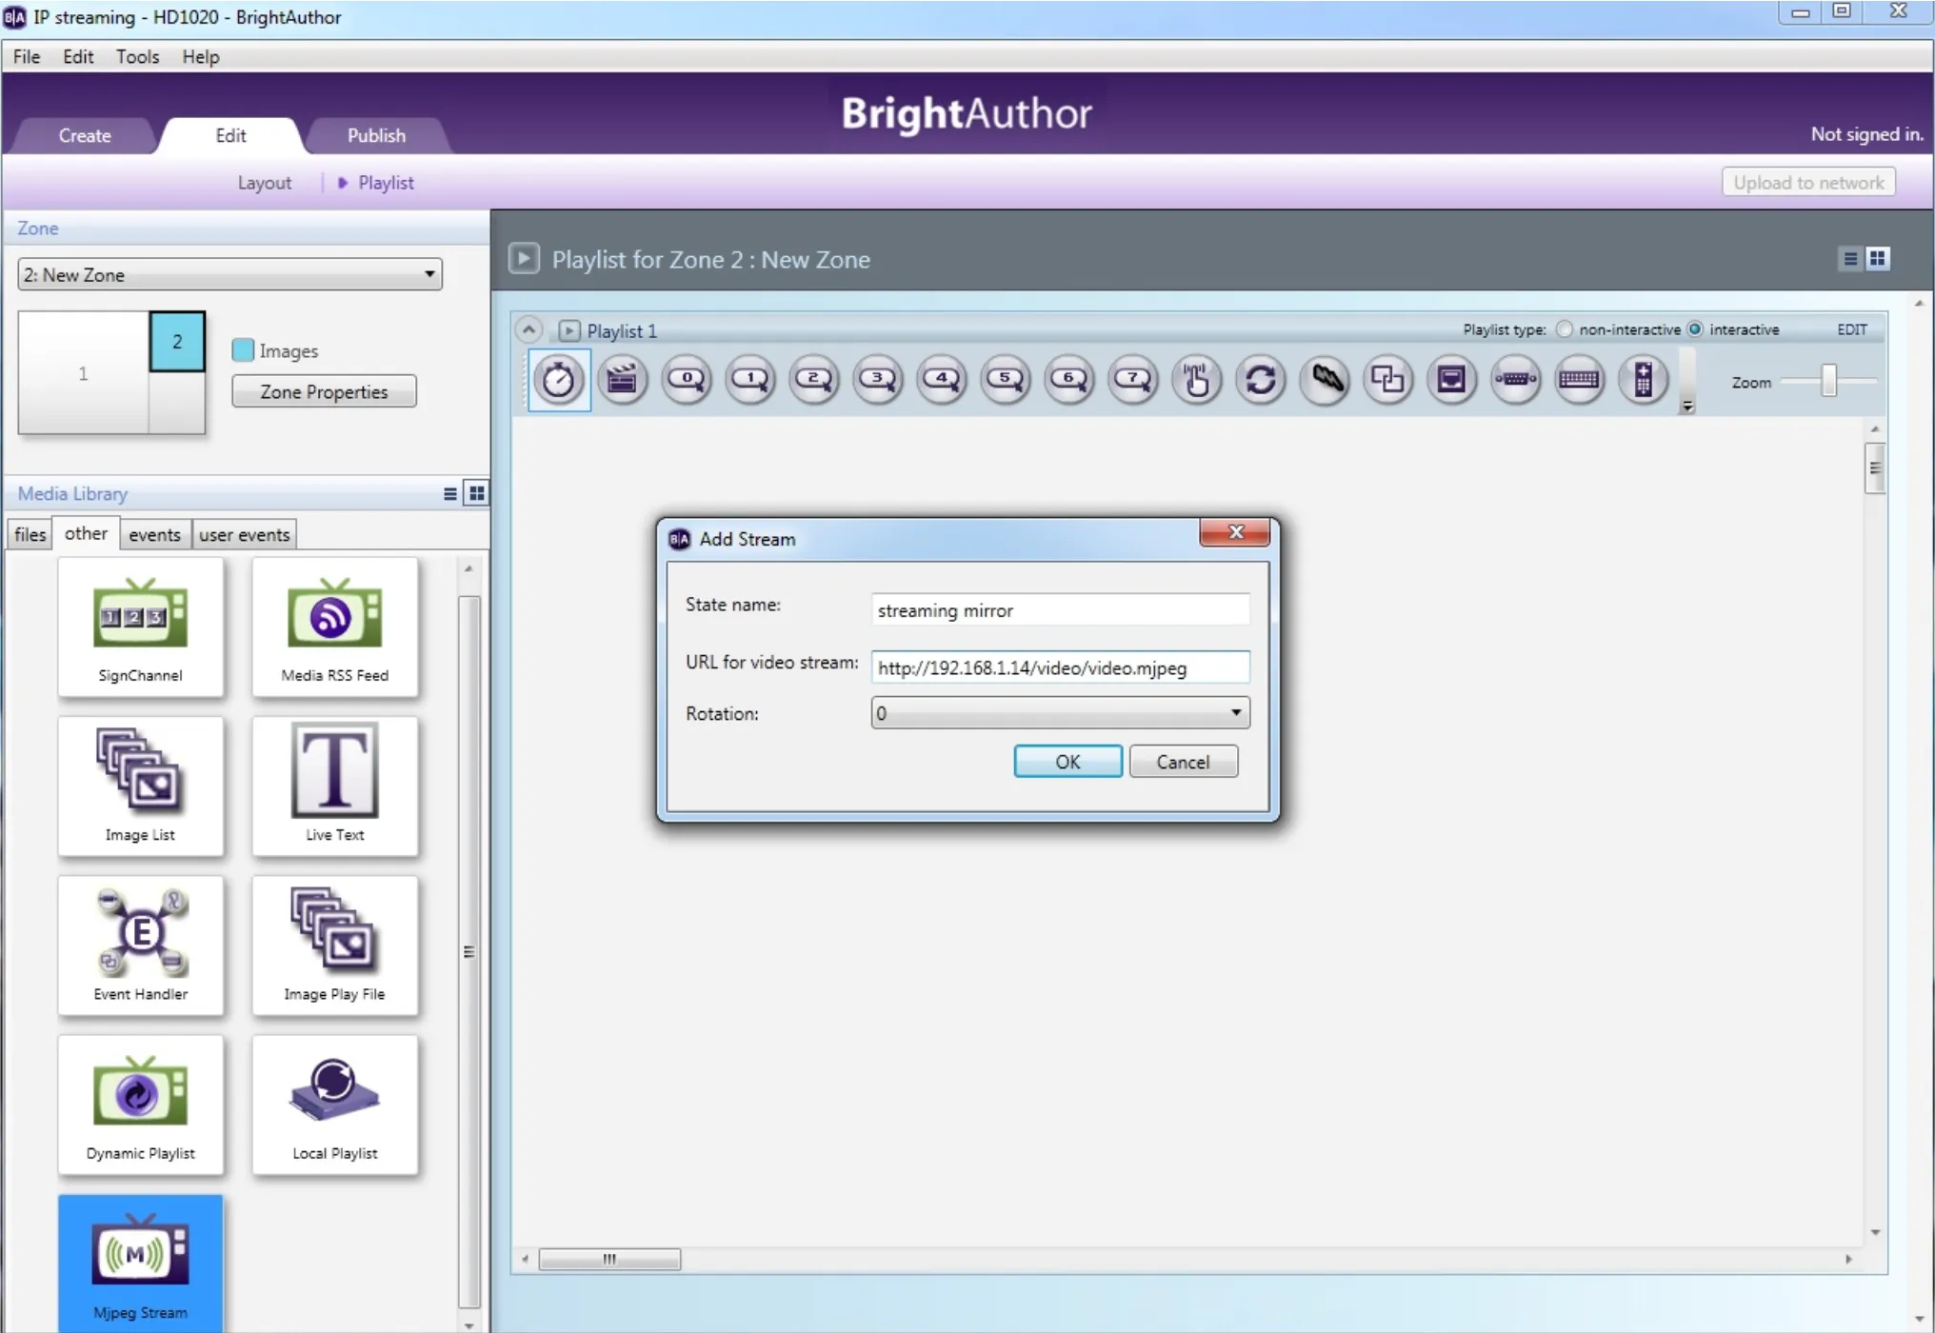Viewport: 1935px width, 1333px height.
Task: Show the user events tab
Action: tap(244, 534)
